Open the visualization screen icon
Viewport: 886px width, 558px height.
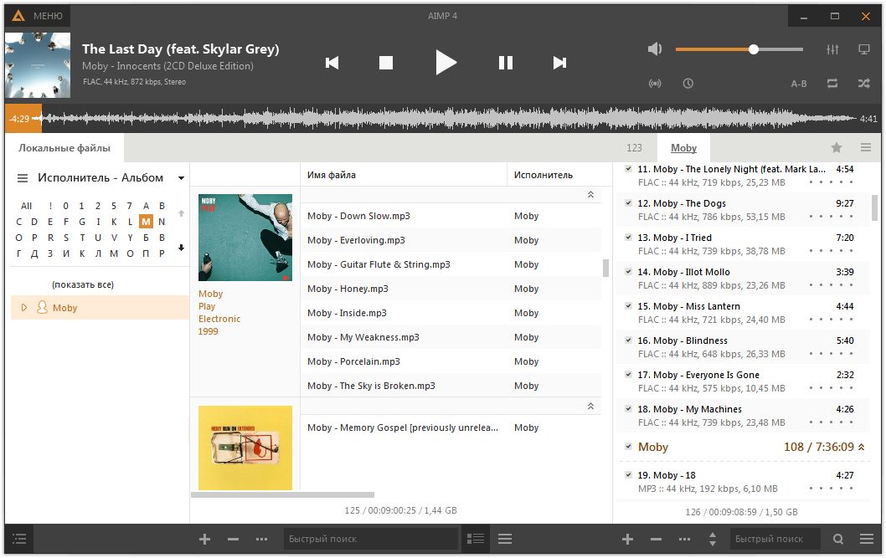point(864,49)
